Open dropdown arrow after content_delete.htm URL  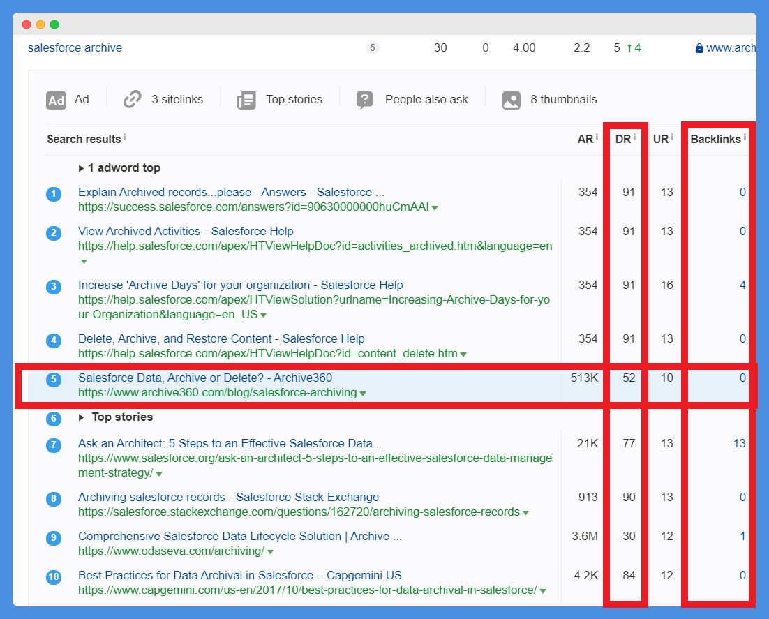point(463,354)
